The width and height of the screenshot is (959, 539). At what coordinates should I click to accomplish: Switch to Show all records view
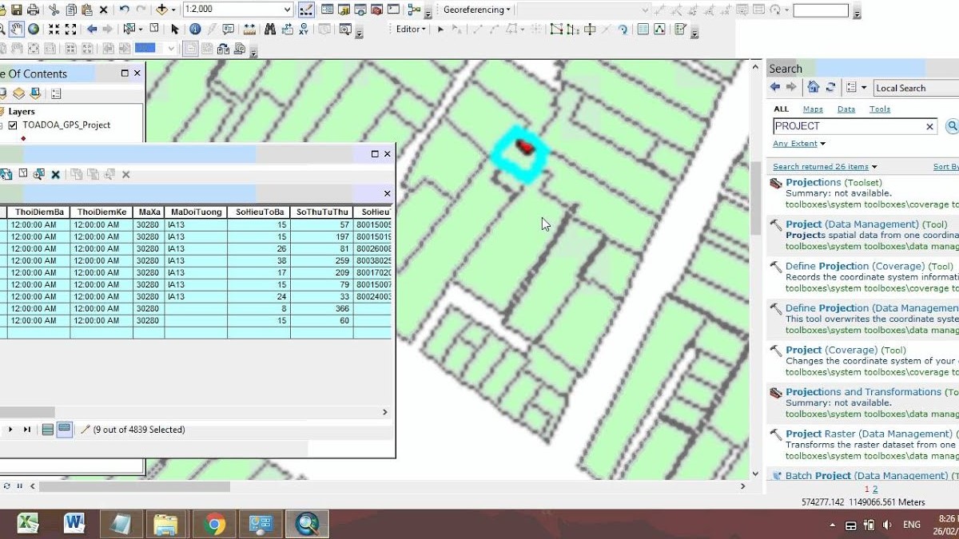tap(48, 430)
